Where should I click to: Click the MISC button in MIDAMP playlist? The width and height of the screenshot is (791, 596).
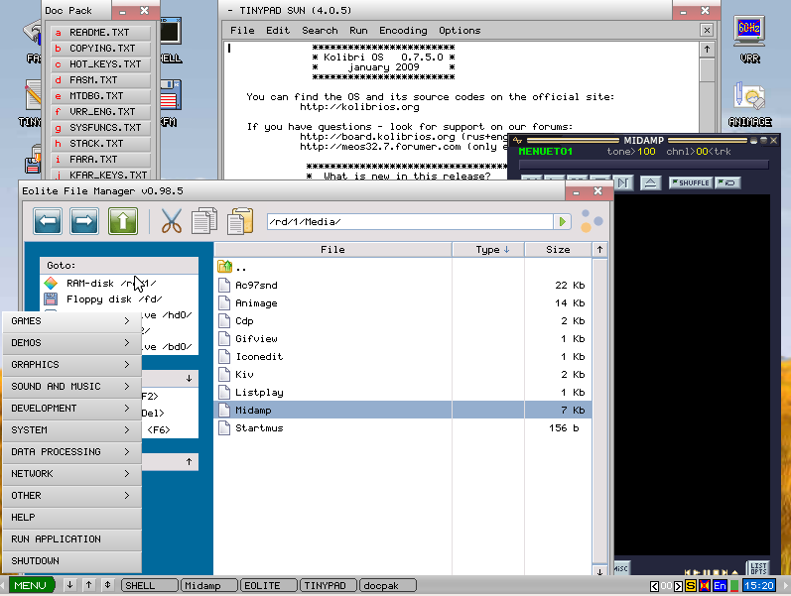[621, 568]
